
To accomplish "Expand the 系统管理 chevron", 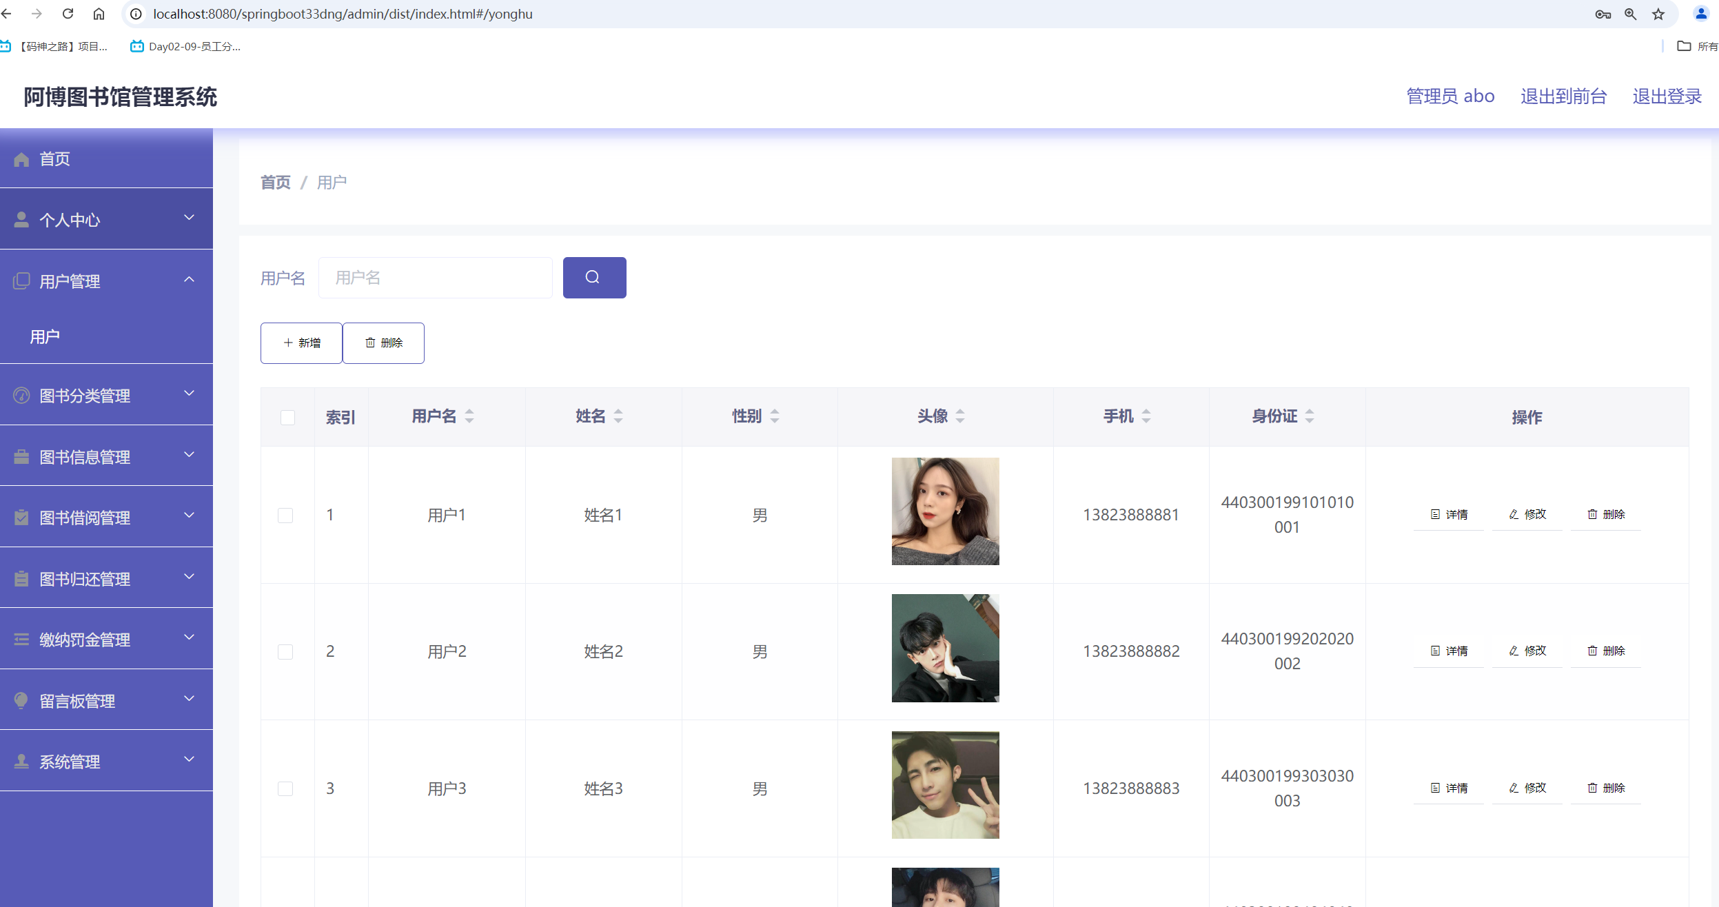I will 190,760.
